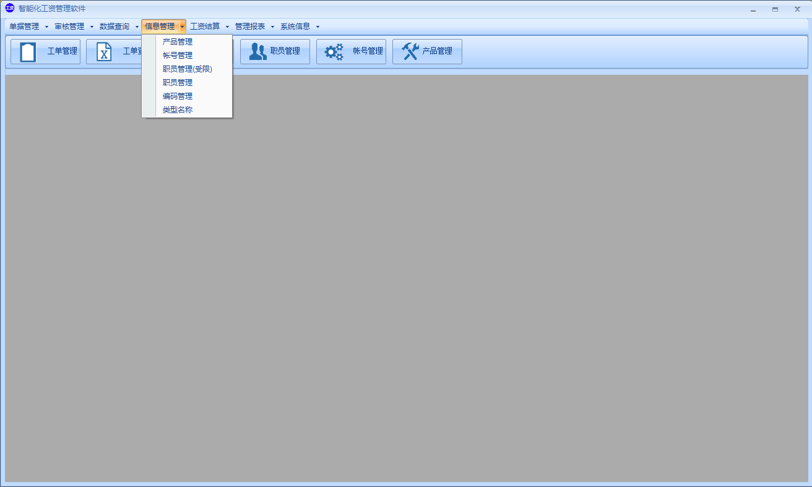Screen dimensions: 812x487
Task: Collapse the open 信息管理 menu via its arrow
Action: (x=182, y=27)
